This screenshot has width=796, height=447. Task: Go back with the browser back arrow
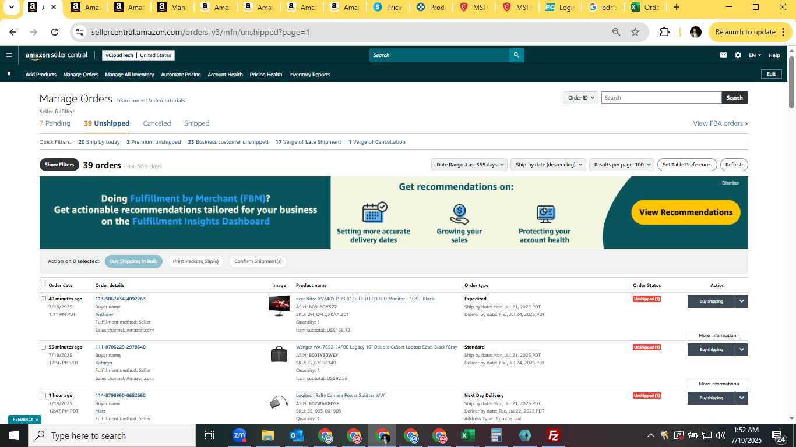pyautogui.click(x=13, y=32)
